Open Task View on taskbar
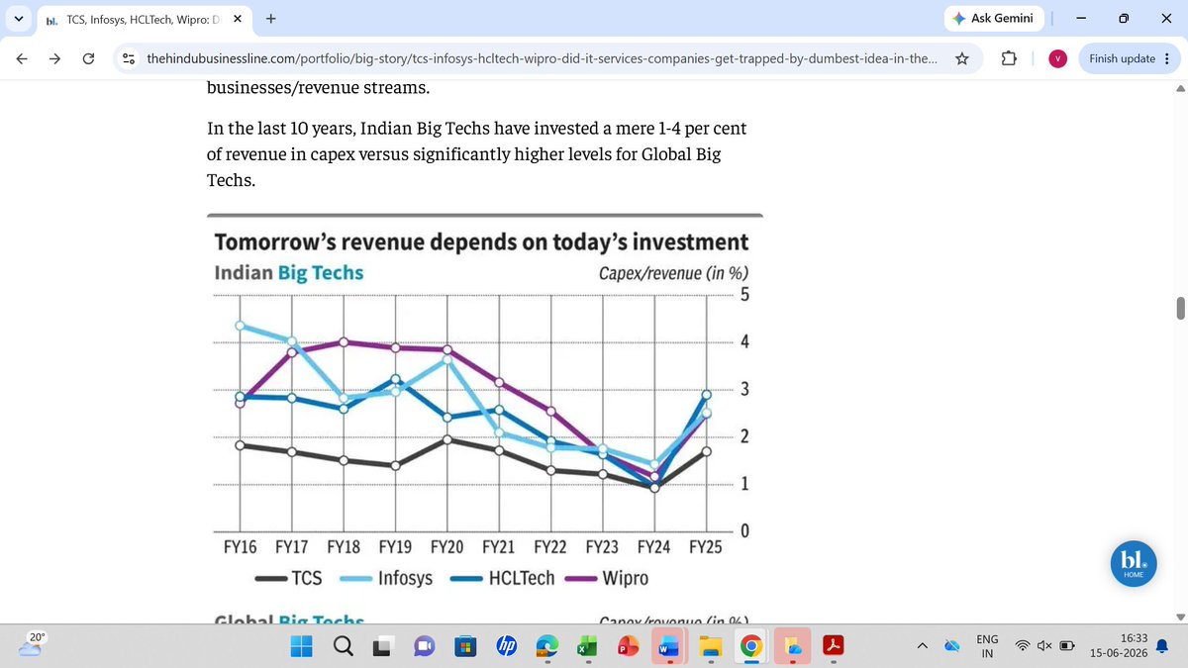The image size is (1188, 668). click(x=383, y=646)
